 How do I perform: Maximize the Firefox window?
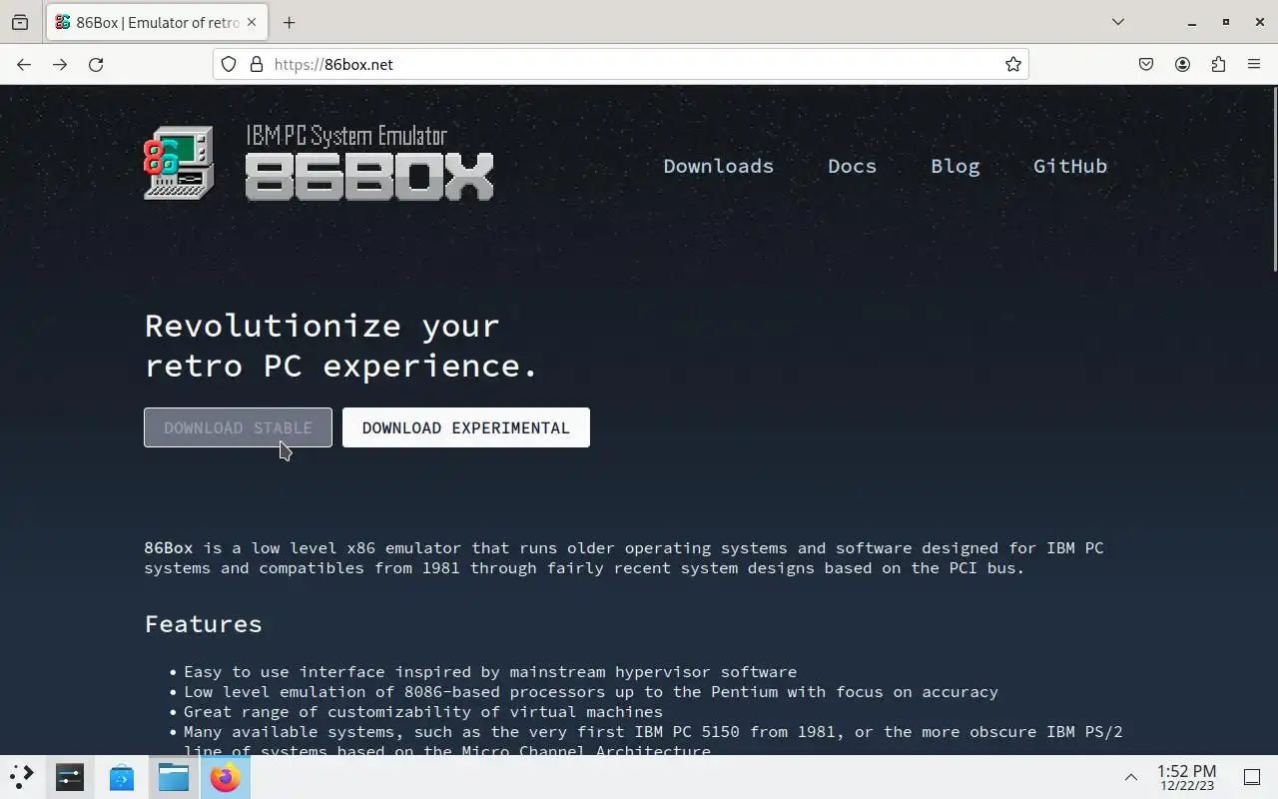(x=1226, y=22)
